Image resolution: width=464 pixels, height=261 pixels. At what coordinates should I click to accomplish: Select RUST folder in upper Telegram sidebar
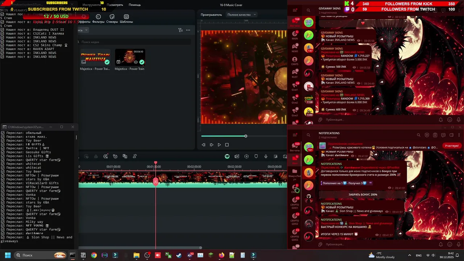pyautogui.click(x=295, y=73)
